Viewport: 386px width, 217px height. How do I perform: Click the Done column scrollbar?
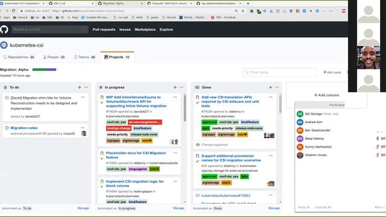280,104
